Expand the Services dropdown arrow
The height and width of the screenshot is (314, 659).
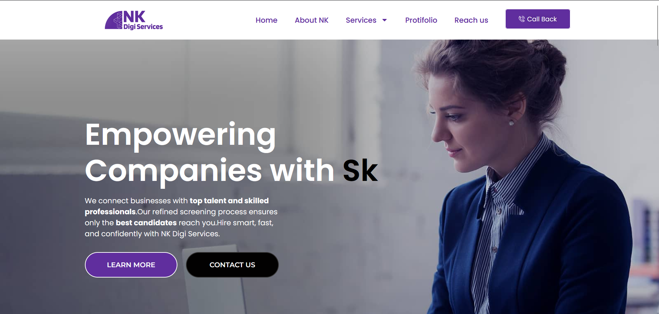point(385,20)
